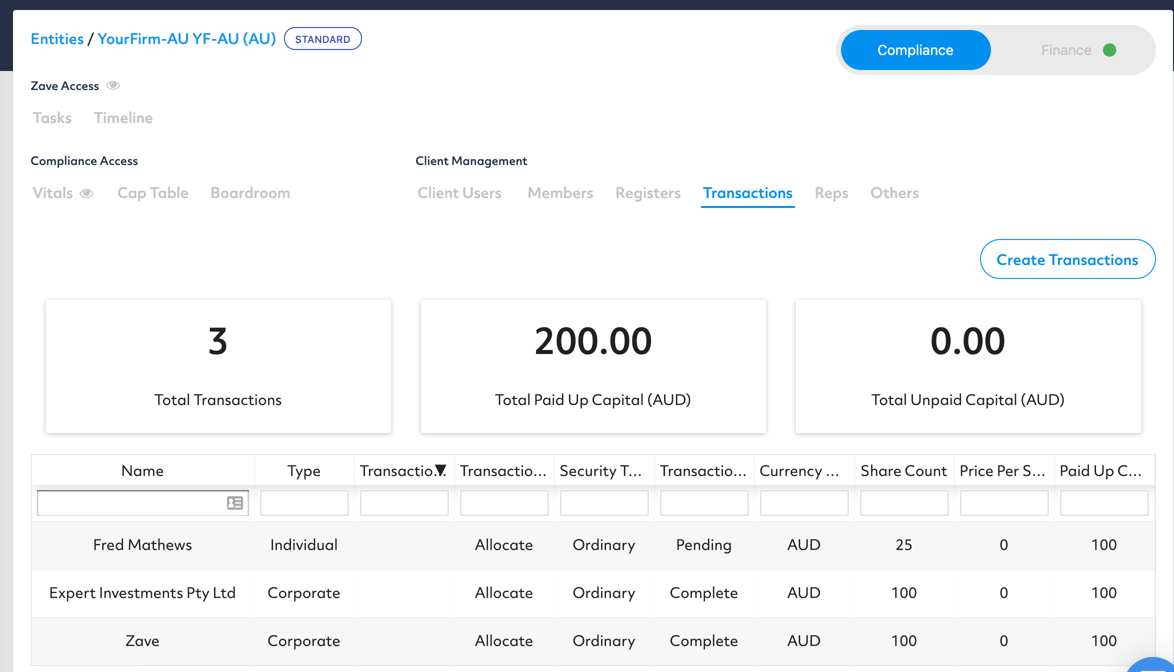The image size is (1174, 672).
Task: Sort by Share Count column header
Action: coord(904,470)
